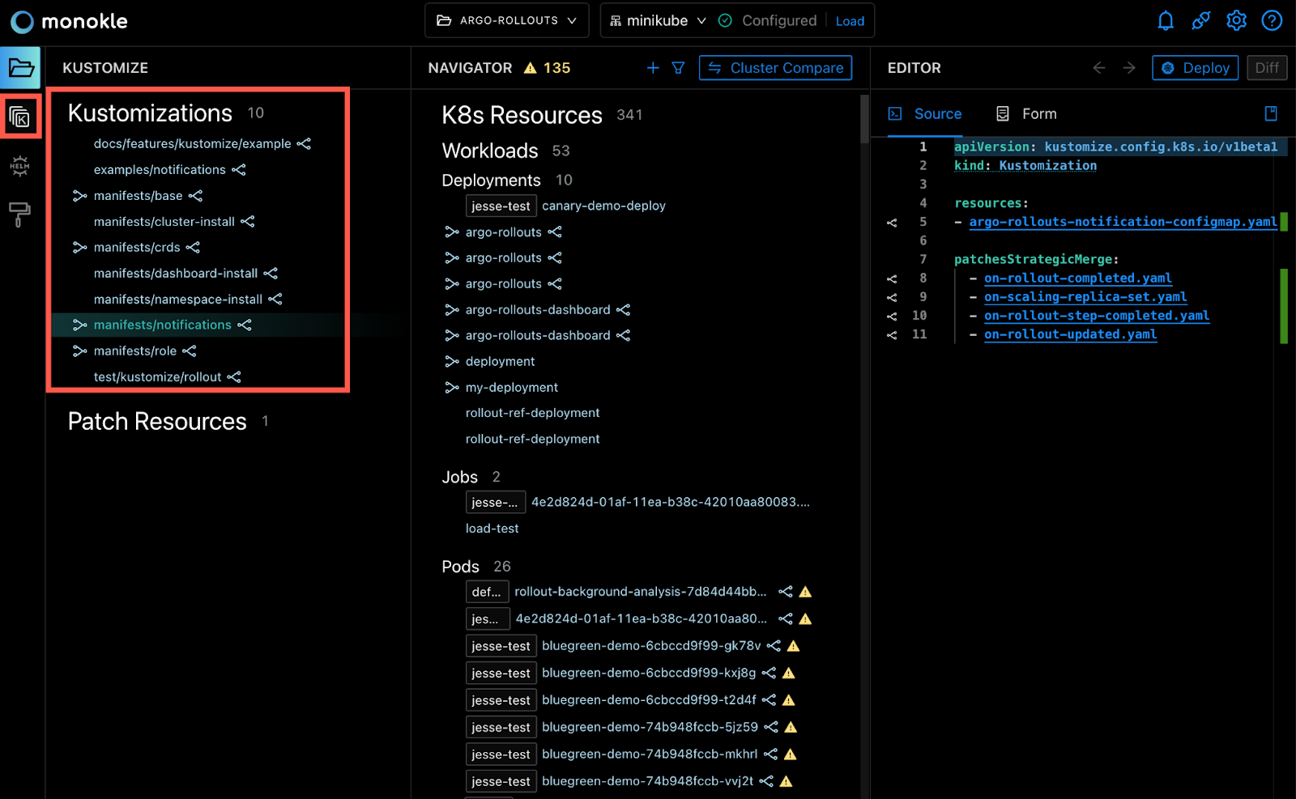1296x799 pixels.
Task: Open argo-rollouts-notification-configmap.yaml link in editor
Action: coord(1123,222)
